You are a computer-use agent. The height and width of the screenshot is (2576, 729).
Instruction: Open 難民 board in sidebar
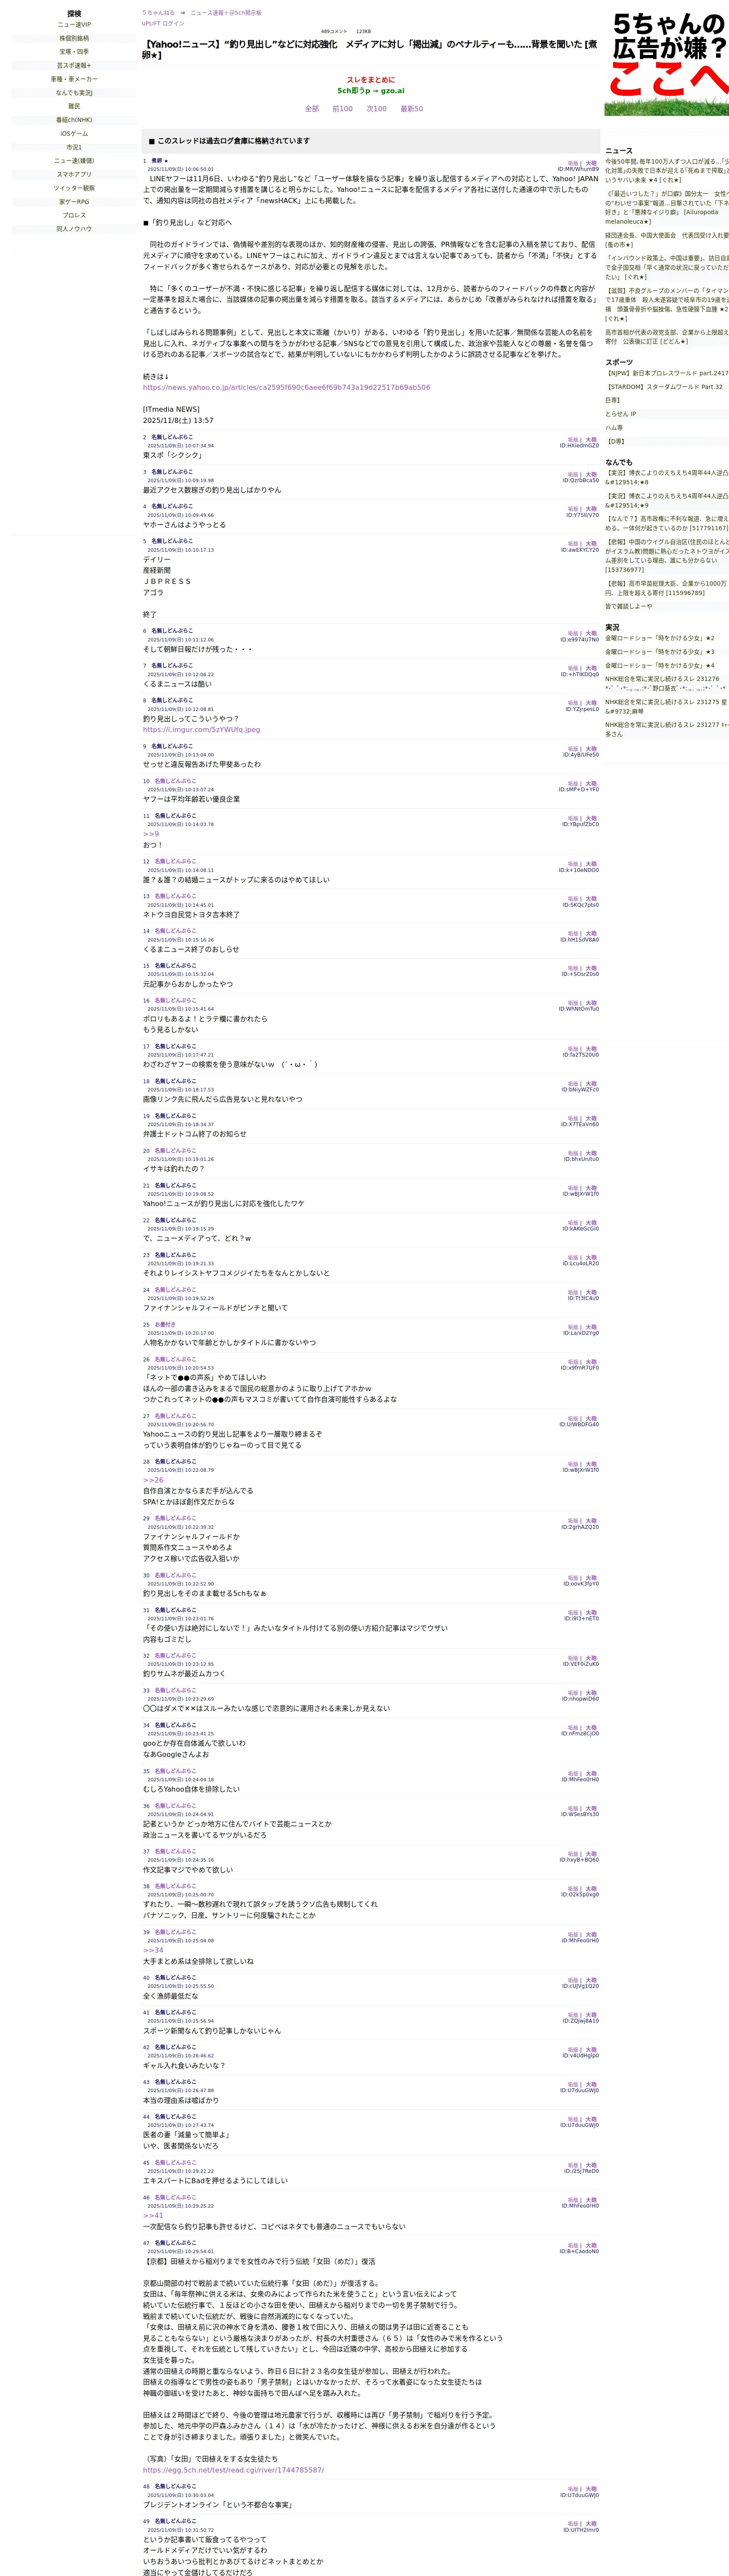[x=74, y=106]
